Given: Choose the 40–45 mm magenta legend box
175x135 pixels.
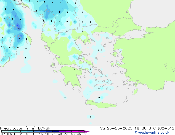Looking at the screenshot, I should 75,131.
